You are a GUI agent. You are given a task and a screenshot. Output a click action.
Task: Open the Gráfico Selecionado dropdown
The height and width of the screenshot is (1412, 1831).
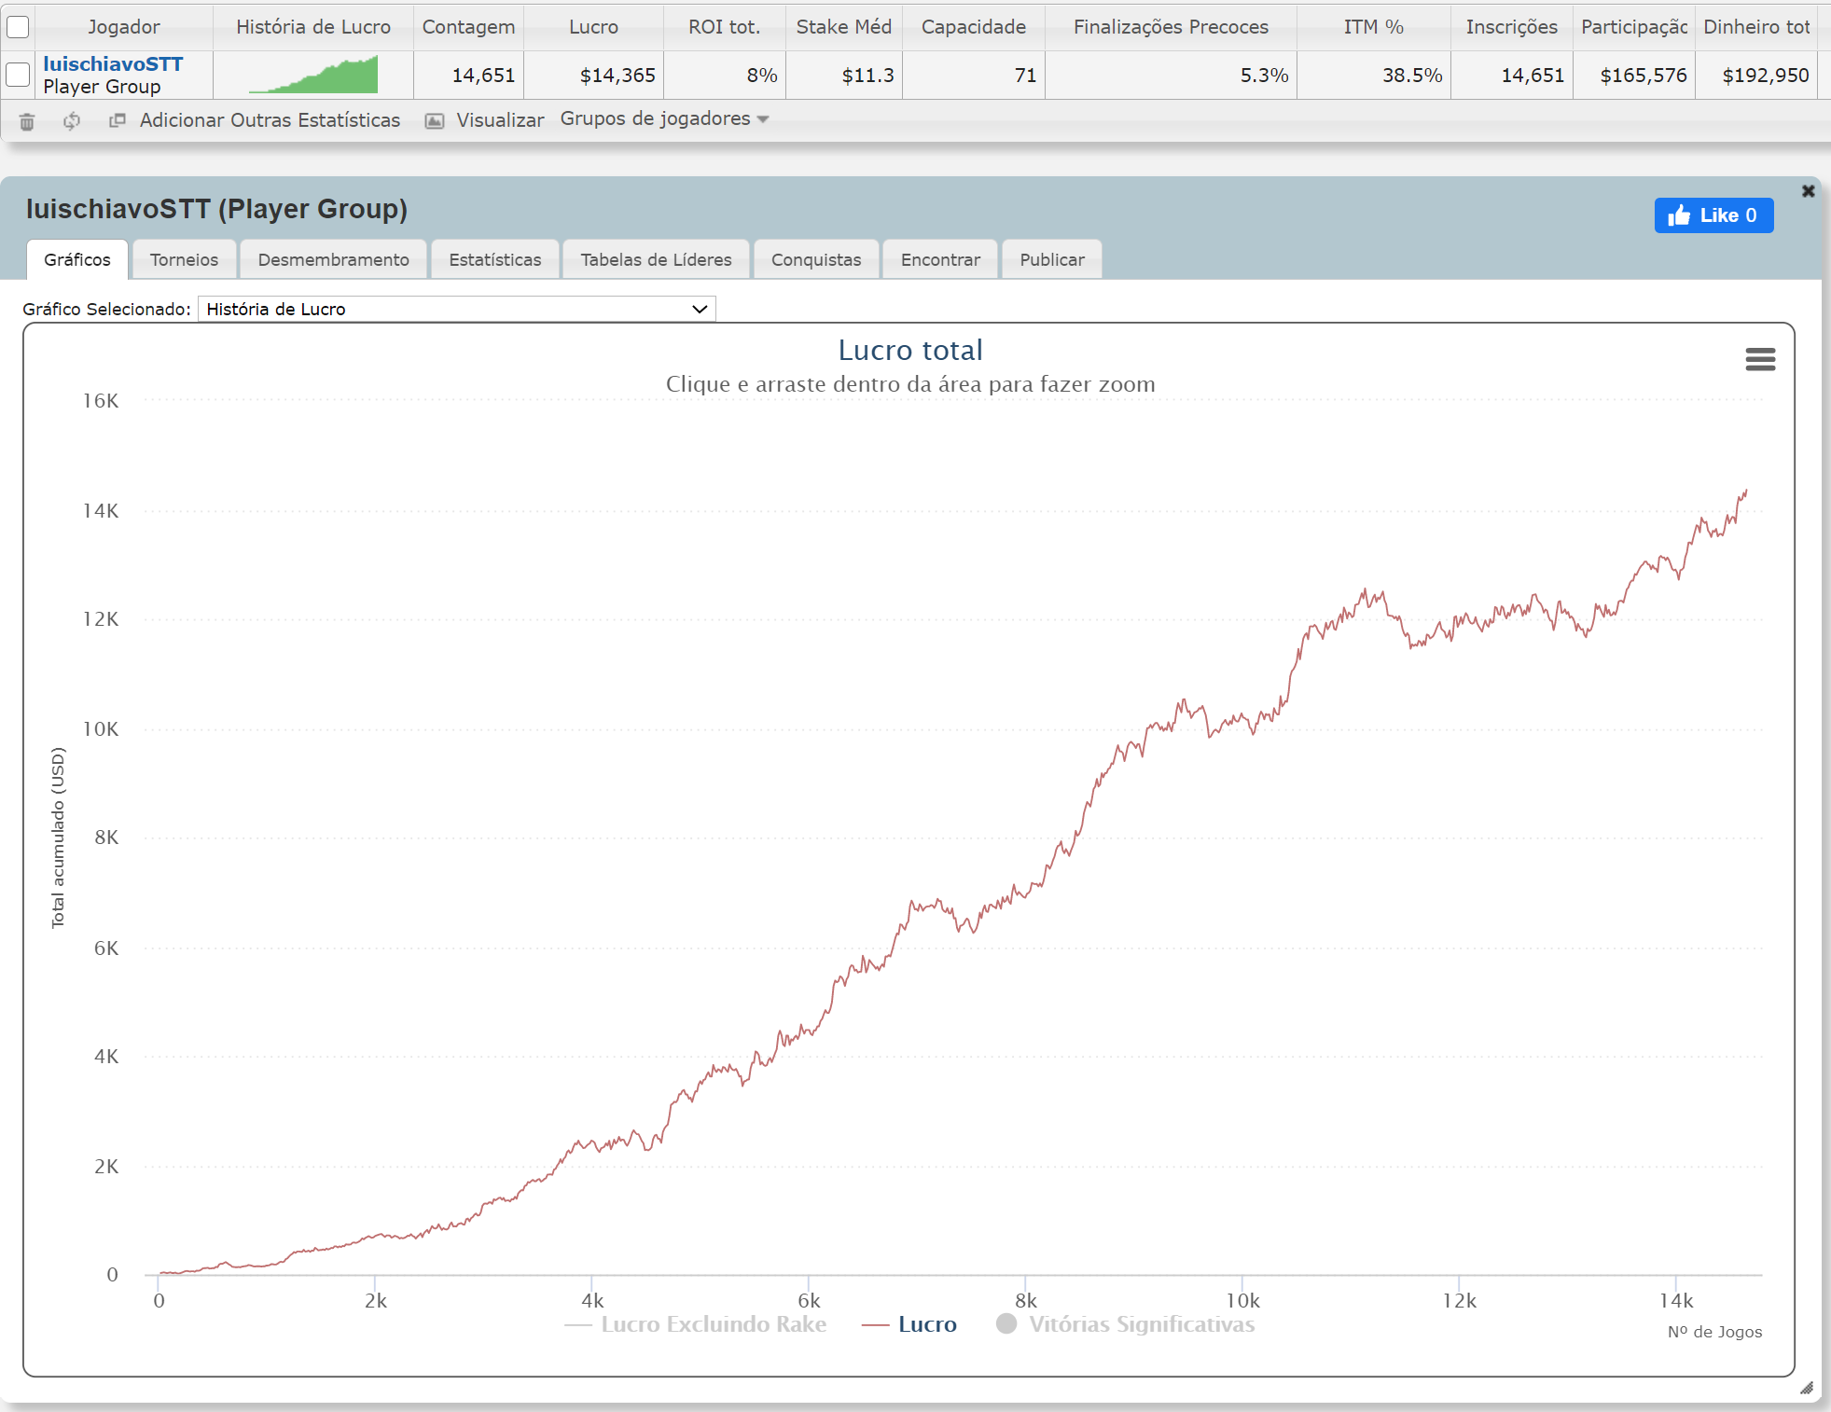point(457,309)
